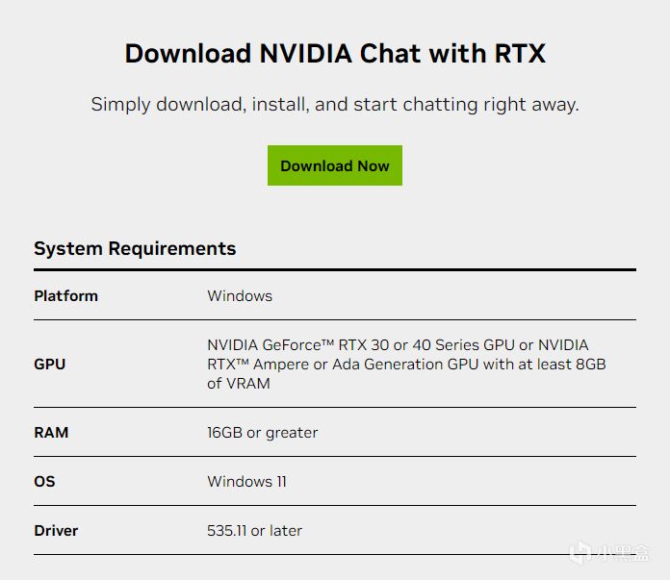Click the RTX Ampere or Ada Generation line

click(406, 364)
